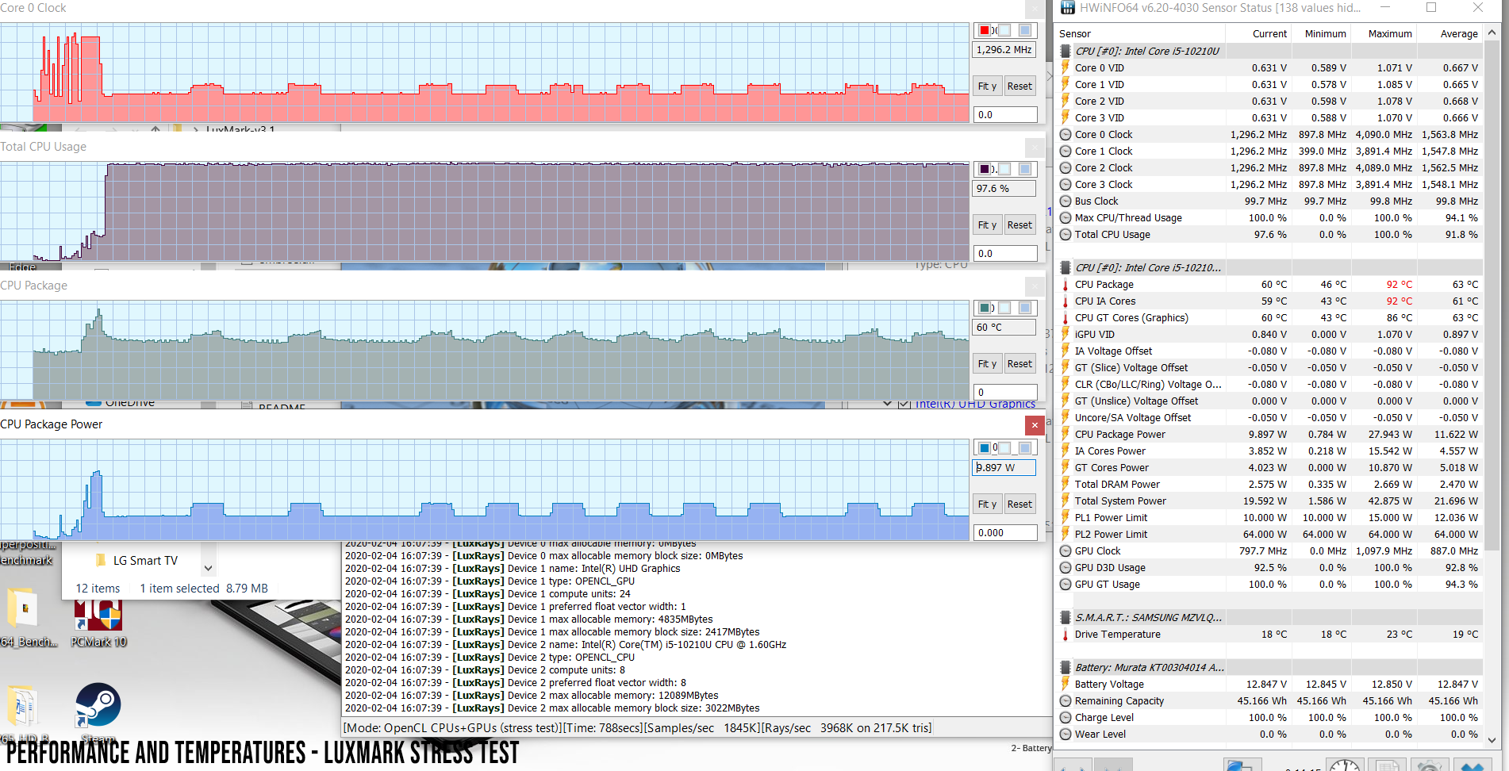Click the red line color swatch for Core 0 Clock

[x=985, y=30]
